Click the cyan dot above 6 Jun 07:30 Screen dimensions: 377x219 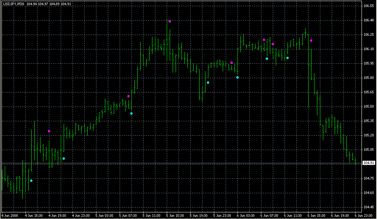(x=267, y=59)
